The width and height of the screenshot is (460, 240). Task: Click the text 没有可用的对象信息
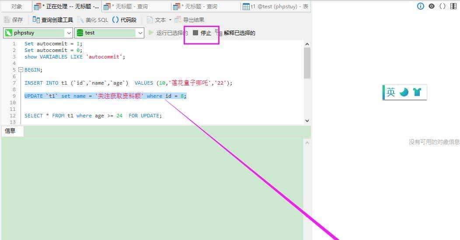(x=434, y=142)
